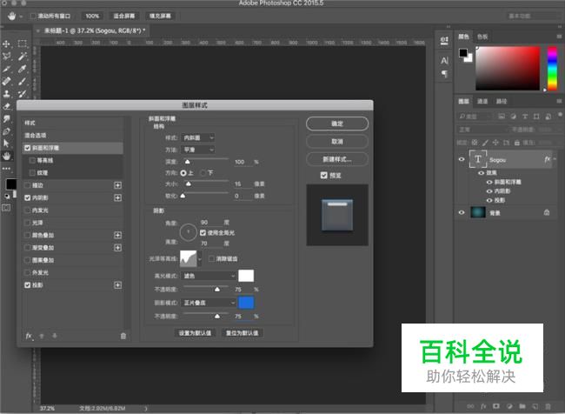The width and height of the screenshot is (565, 414).
Task: Add another 描边 effect with plus icon
Action: point(117,185)
